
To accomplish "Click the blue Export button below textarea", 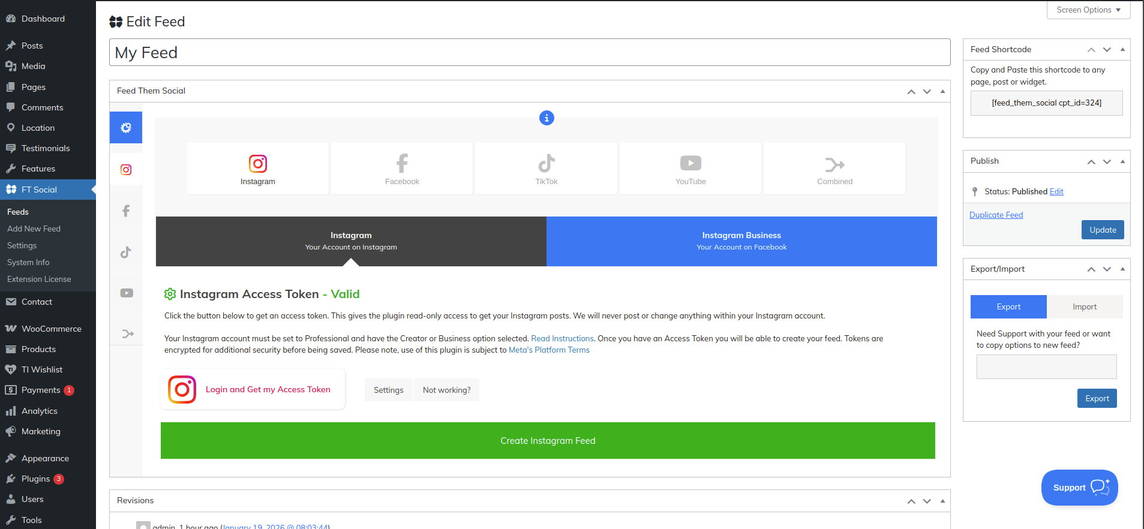I will coord(1097,398).
